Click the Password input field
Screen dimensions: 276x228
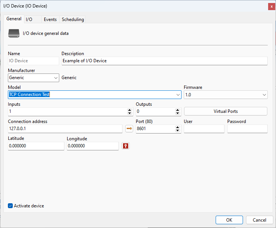[x=247, y=129]
